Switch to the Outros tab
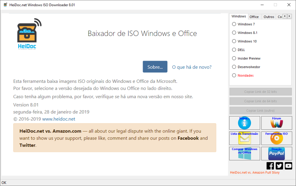 click(269, 17)
